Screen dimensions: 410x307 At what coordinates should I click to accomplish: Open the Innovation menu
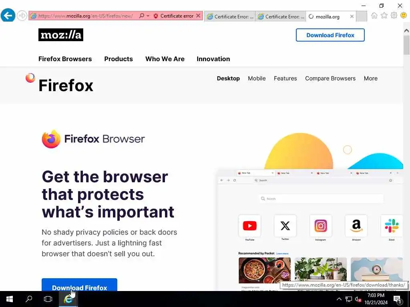coord(213,59)
